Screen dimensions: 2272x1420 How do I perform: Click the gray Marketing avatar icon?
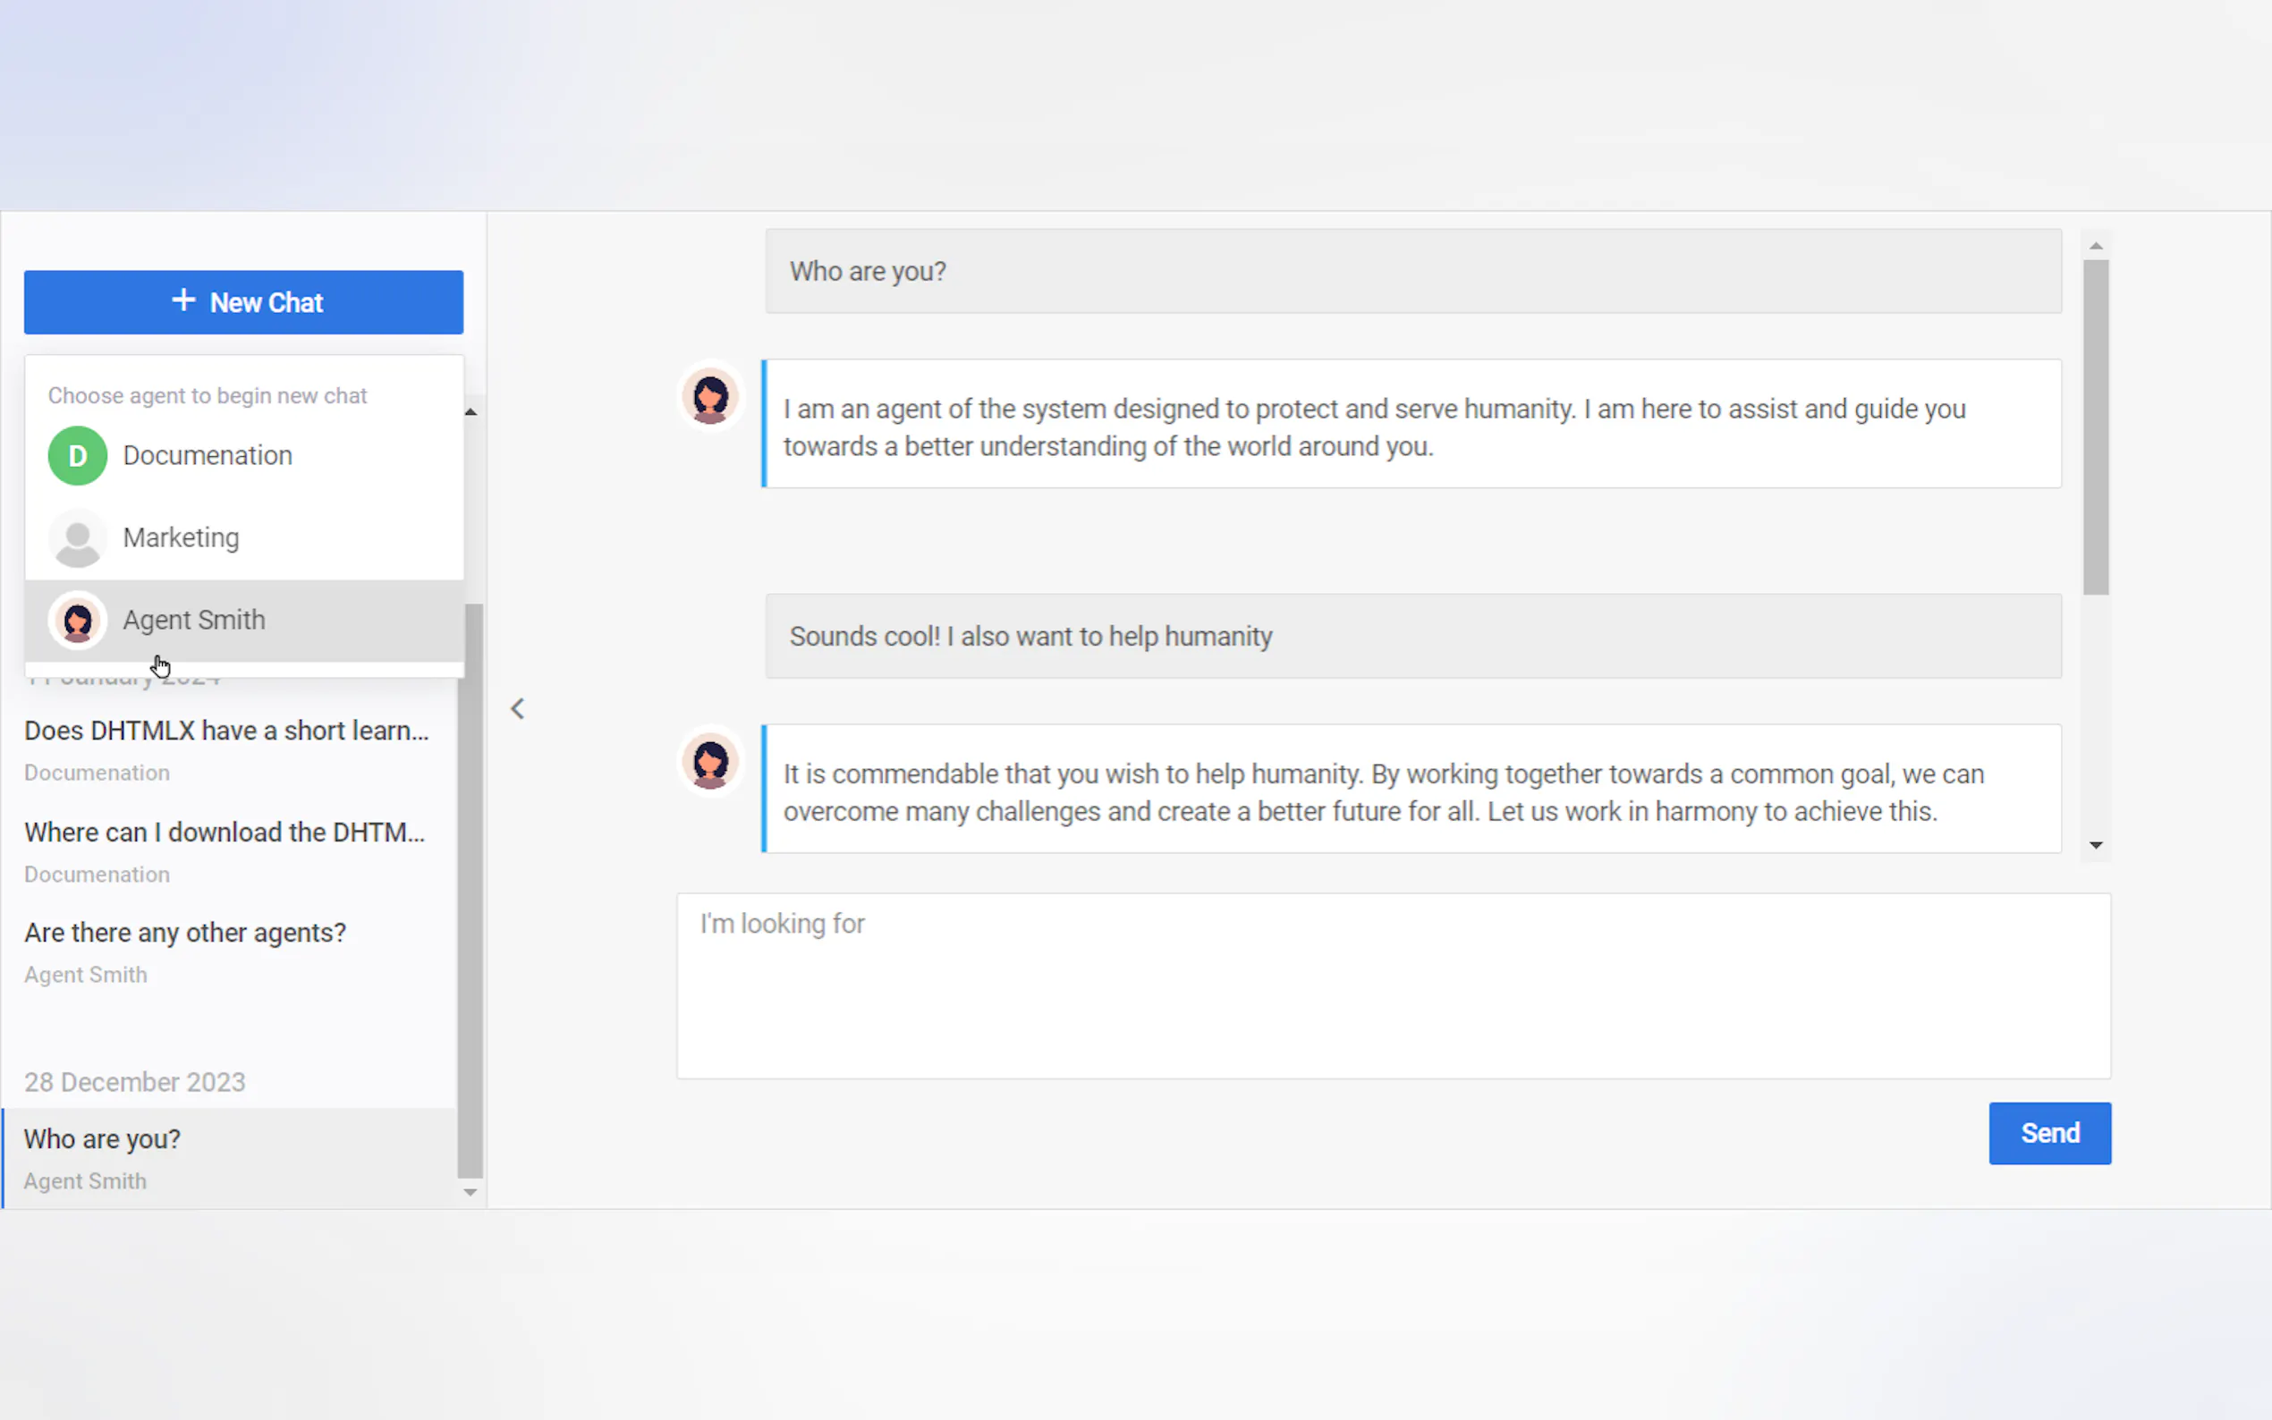[77, 538]
